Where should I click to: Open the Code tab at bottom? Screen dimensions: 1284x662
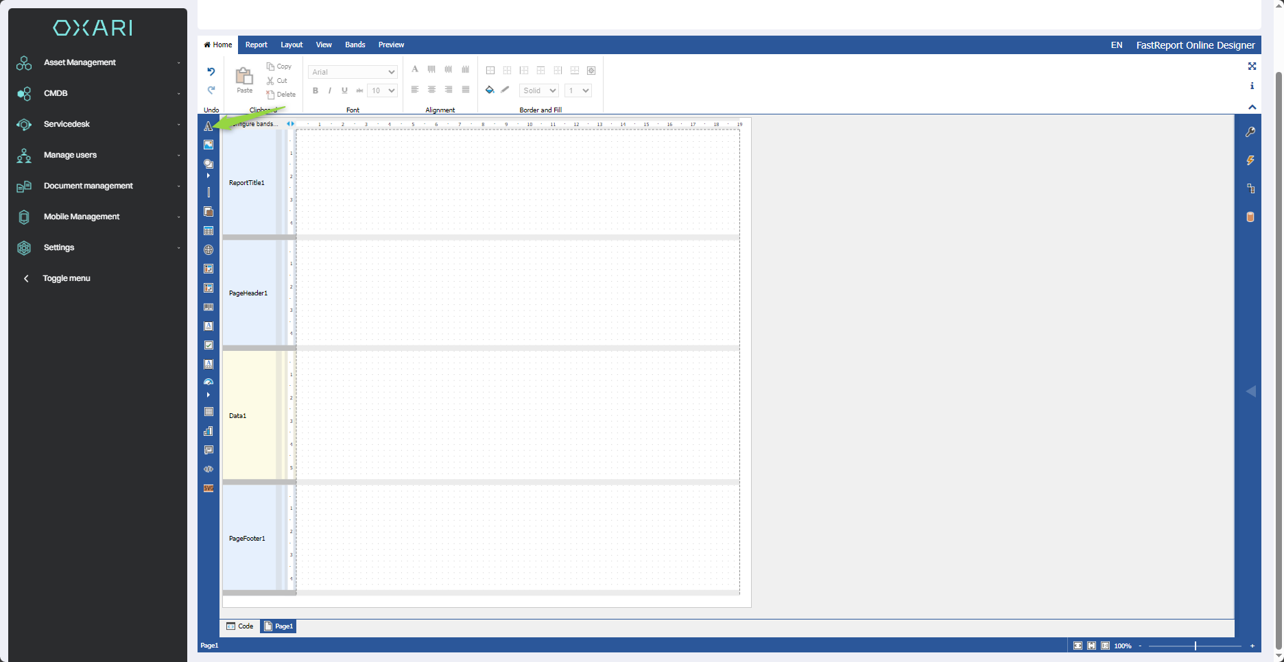[240, 626]
